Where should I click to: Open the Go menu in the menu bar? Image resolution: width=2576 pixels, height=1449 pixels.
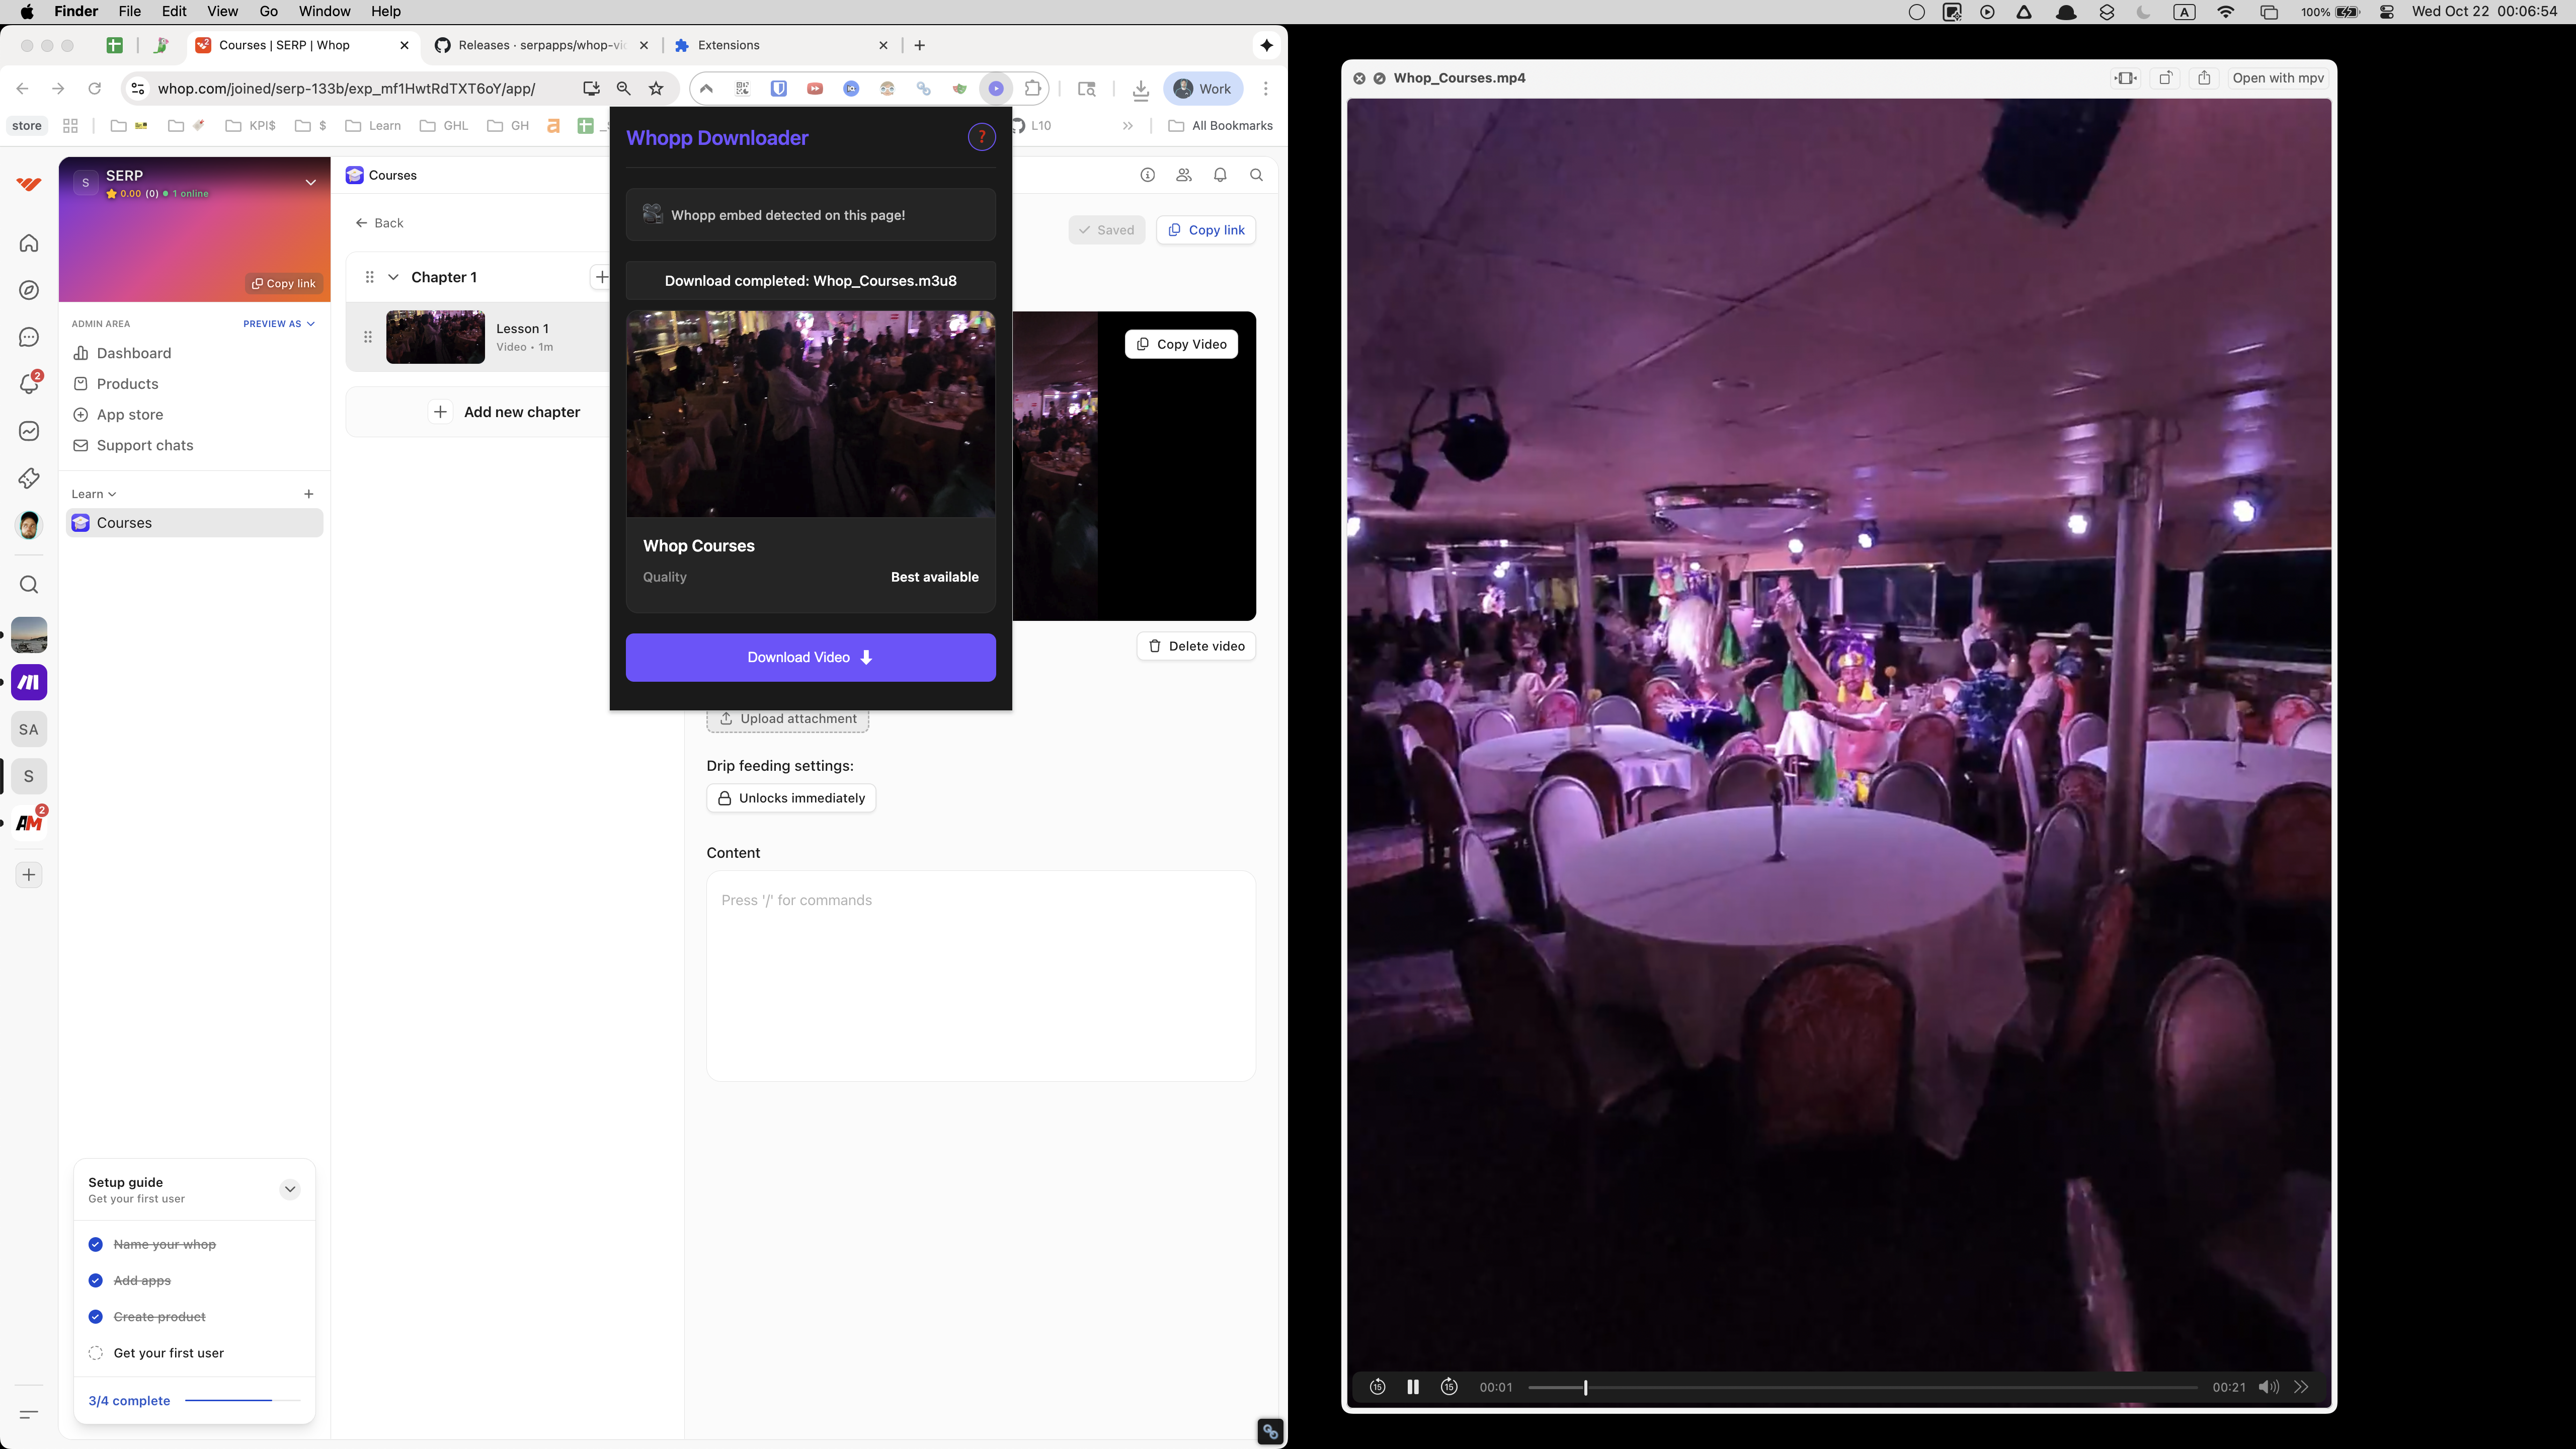click(268, 11)
